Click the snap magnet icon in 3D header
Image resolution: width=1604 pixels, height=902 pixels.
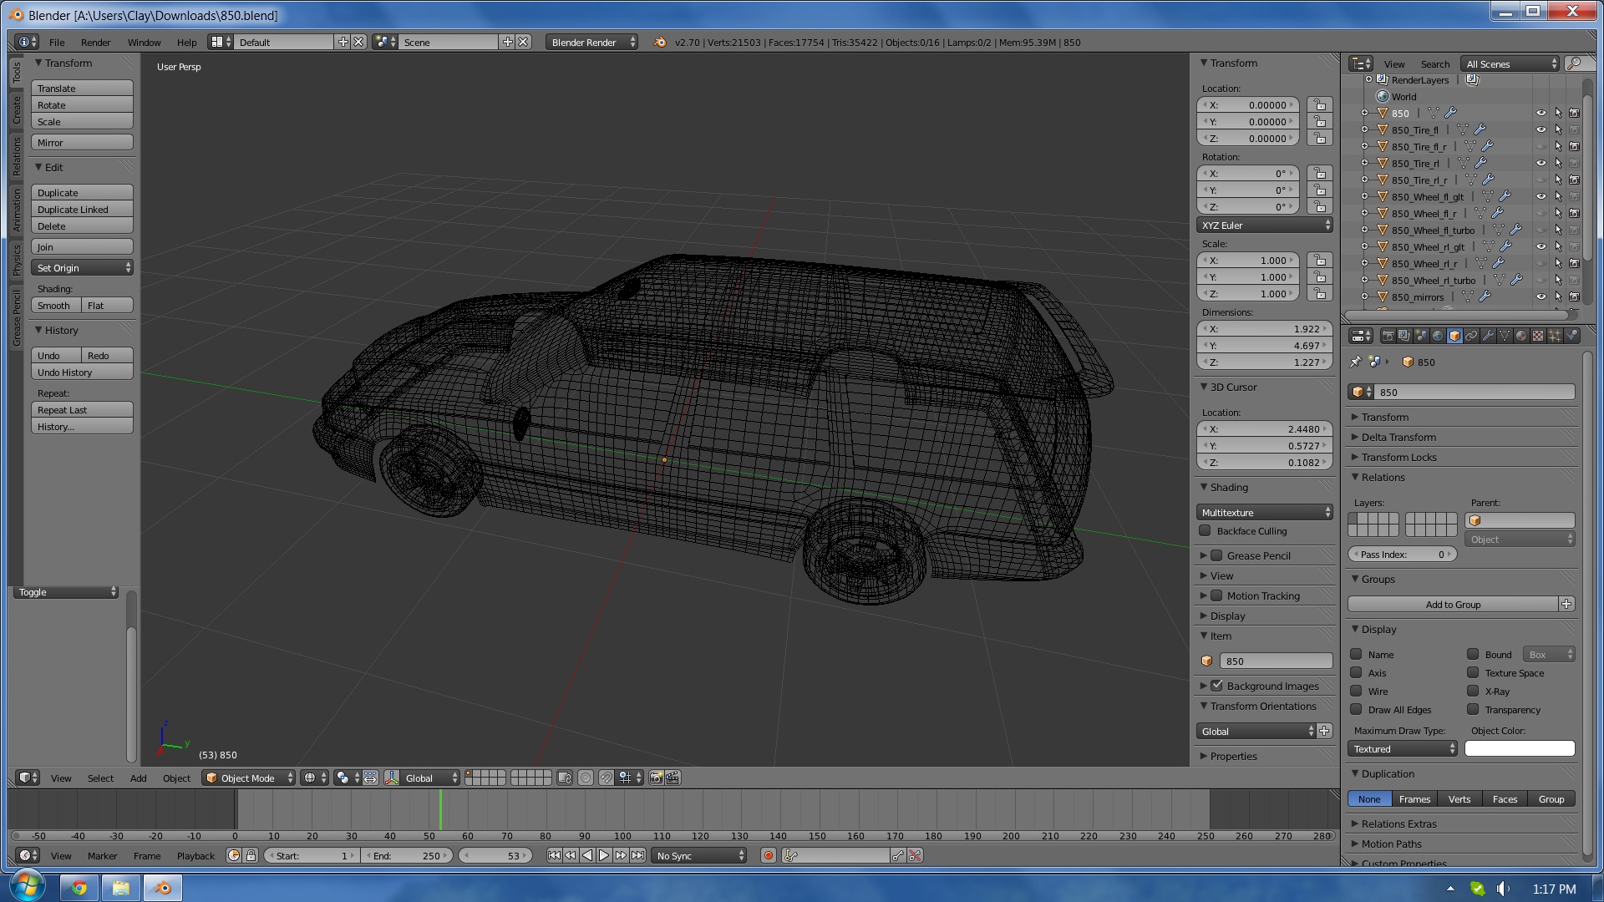(607, 778)
